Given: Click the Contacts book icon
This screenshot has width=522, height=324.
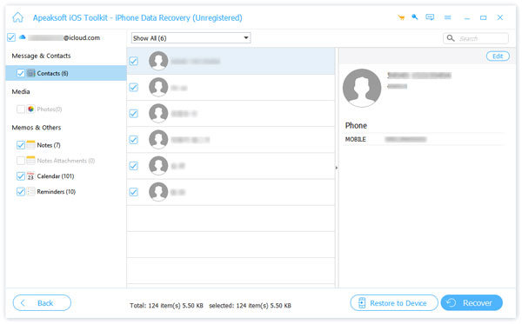Looking at the screenshot, I should click(x=31, y=73).
